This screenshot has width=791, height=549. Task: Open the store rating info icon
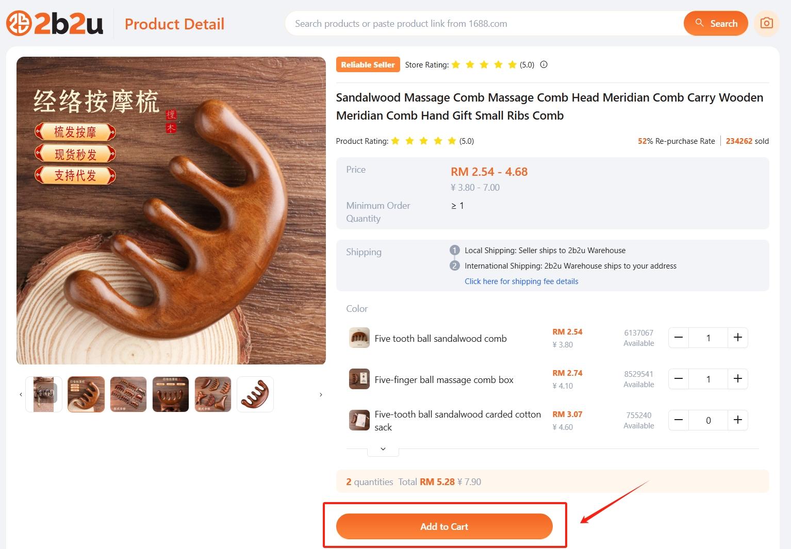pos(543,64)
